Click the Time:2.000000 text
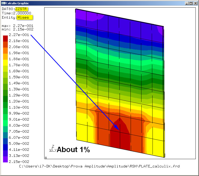199x176 pixels. 16,13
